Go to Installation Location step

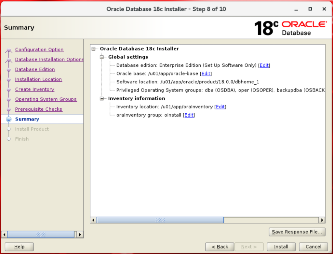38,79
